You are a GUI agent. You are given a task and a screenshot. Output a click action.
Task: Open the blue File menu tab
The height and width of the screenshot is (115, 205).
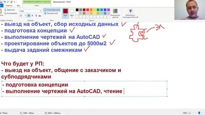pos(1,6)
